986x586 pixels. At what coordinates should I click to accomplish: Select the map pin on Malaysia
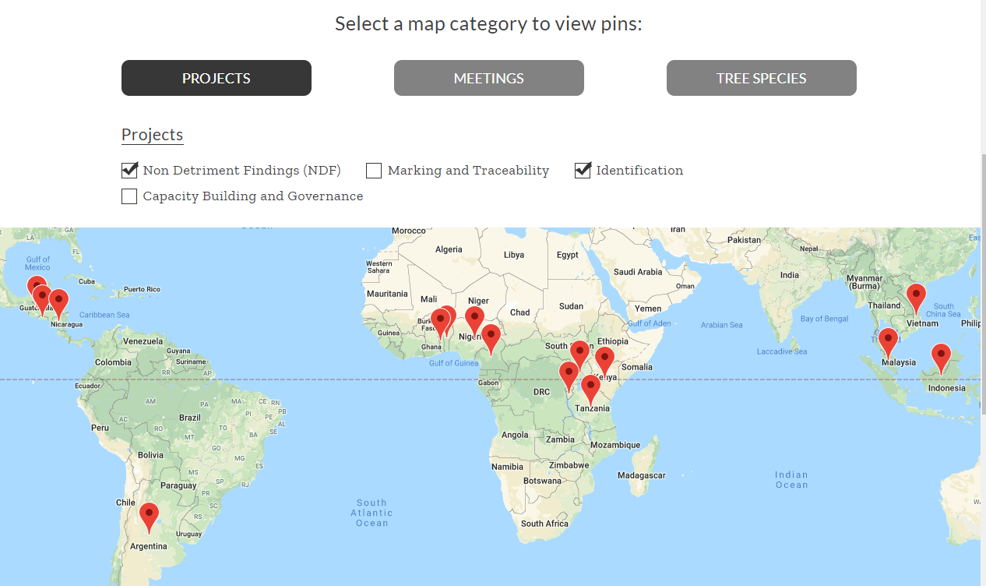888,341
